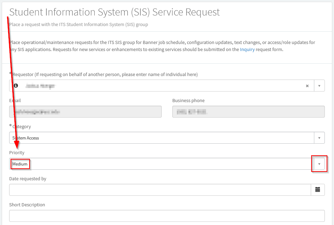Click the info icon in the Requestor field
This screenshot has height=225, width=334.
[x=16, y=86]
